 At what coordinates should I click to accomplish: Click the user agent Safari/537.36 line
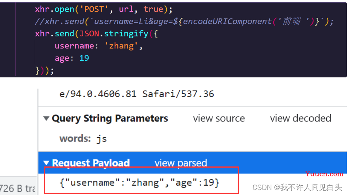coord(137,94)
